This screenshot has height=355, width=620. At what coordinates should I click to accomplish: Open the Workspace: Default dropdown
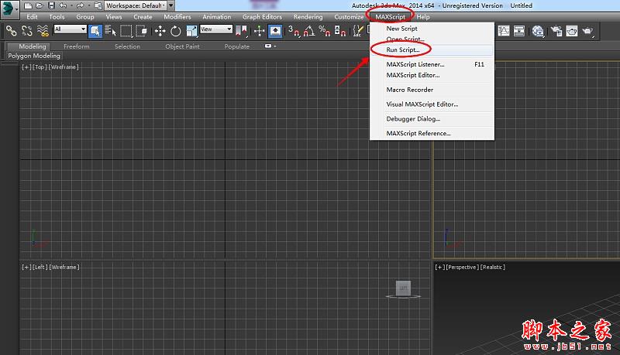coord(135,5)
